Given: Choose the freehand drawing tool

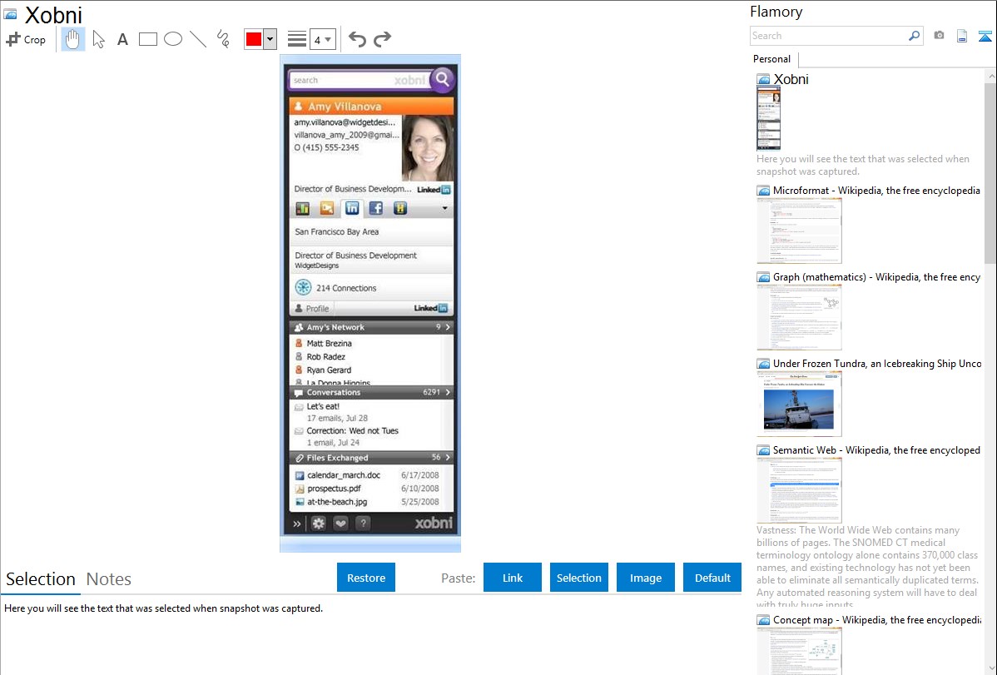Looking at the screenshot, I should tap(223, 39).
